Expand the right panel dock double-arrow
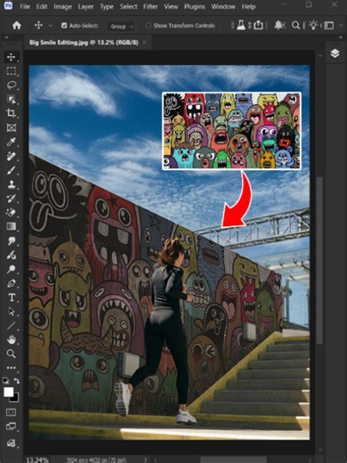The height and width of the screenshot is (463, 347). (x=341, y=37)
